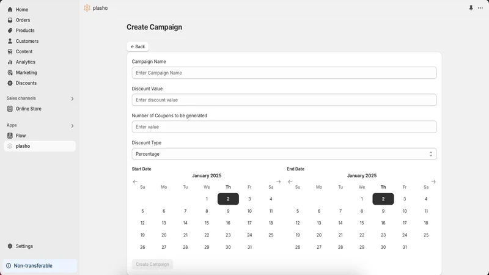
Task: Select January 1 in Start Date calendar
Action: coord(207,199)
